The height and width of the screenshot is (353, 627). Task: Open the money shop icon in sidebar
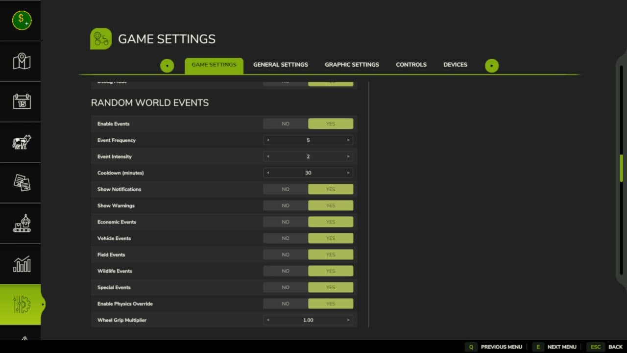click(x=21, y=20)
